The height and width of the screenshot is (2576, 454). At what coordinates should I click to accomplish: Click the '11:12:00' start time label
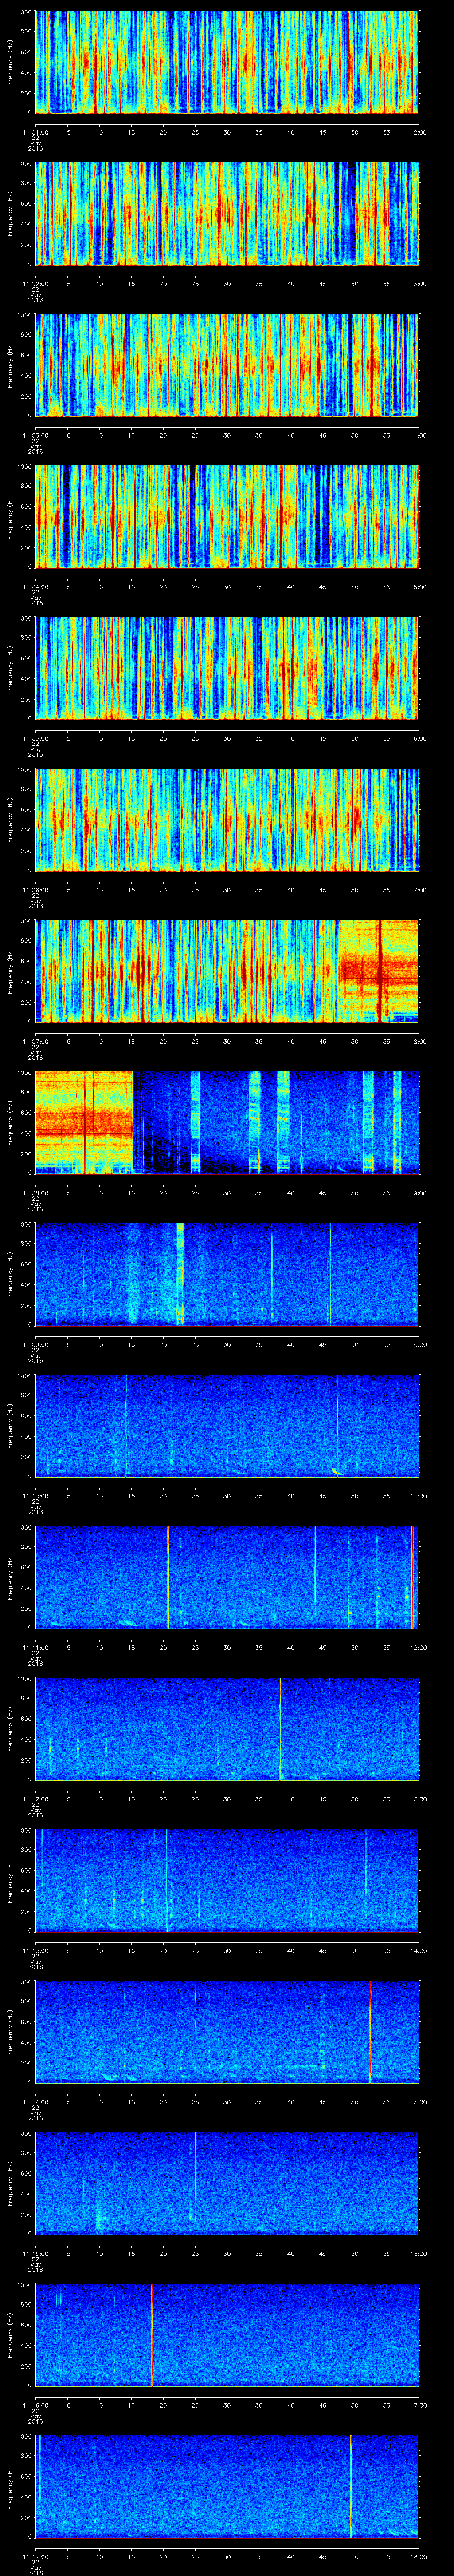click(x=36, y=1798)
